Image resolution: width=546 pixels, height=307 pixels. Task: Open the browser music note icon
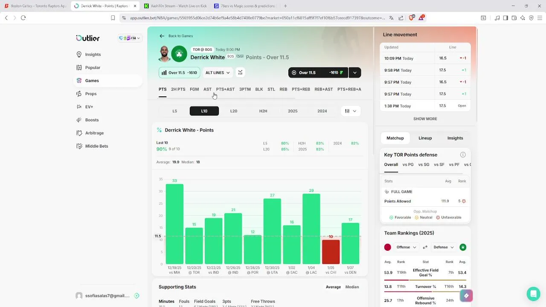pyautogui.click(x=497, y=18)
